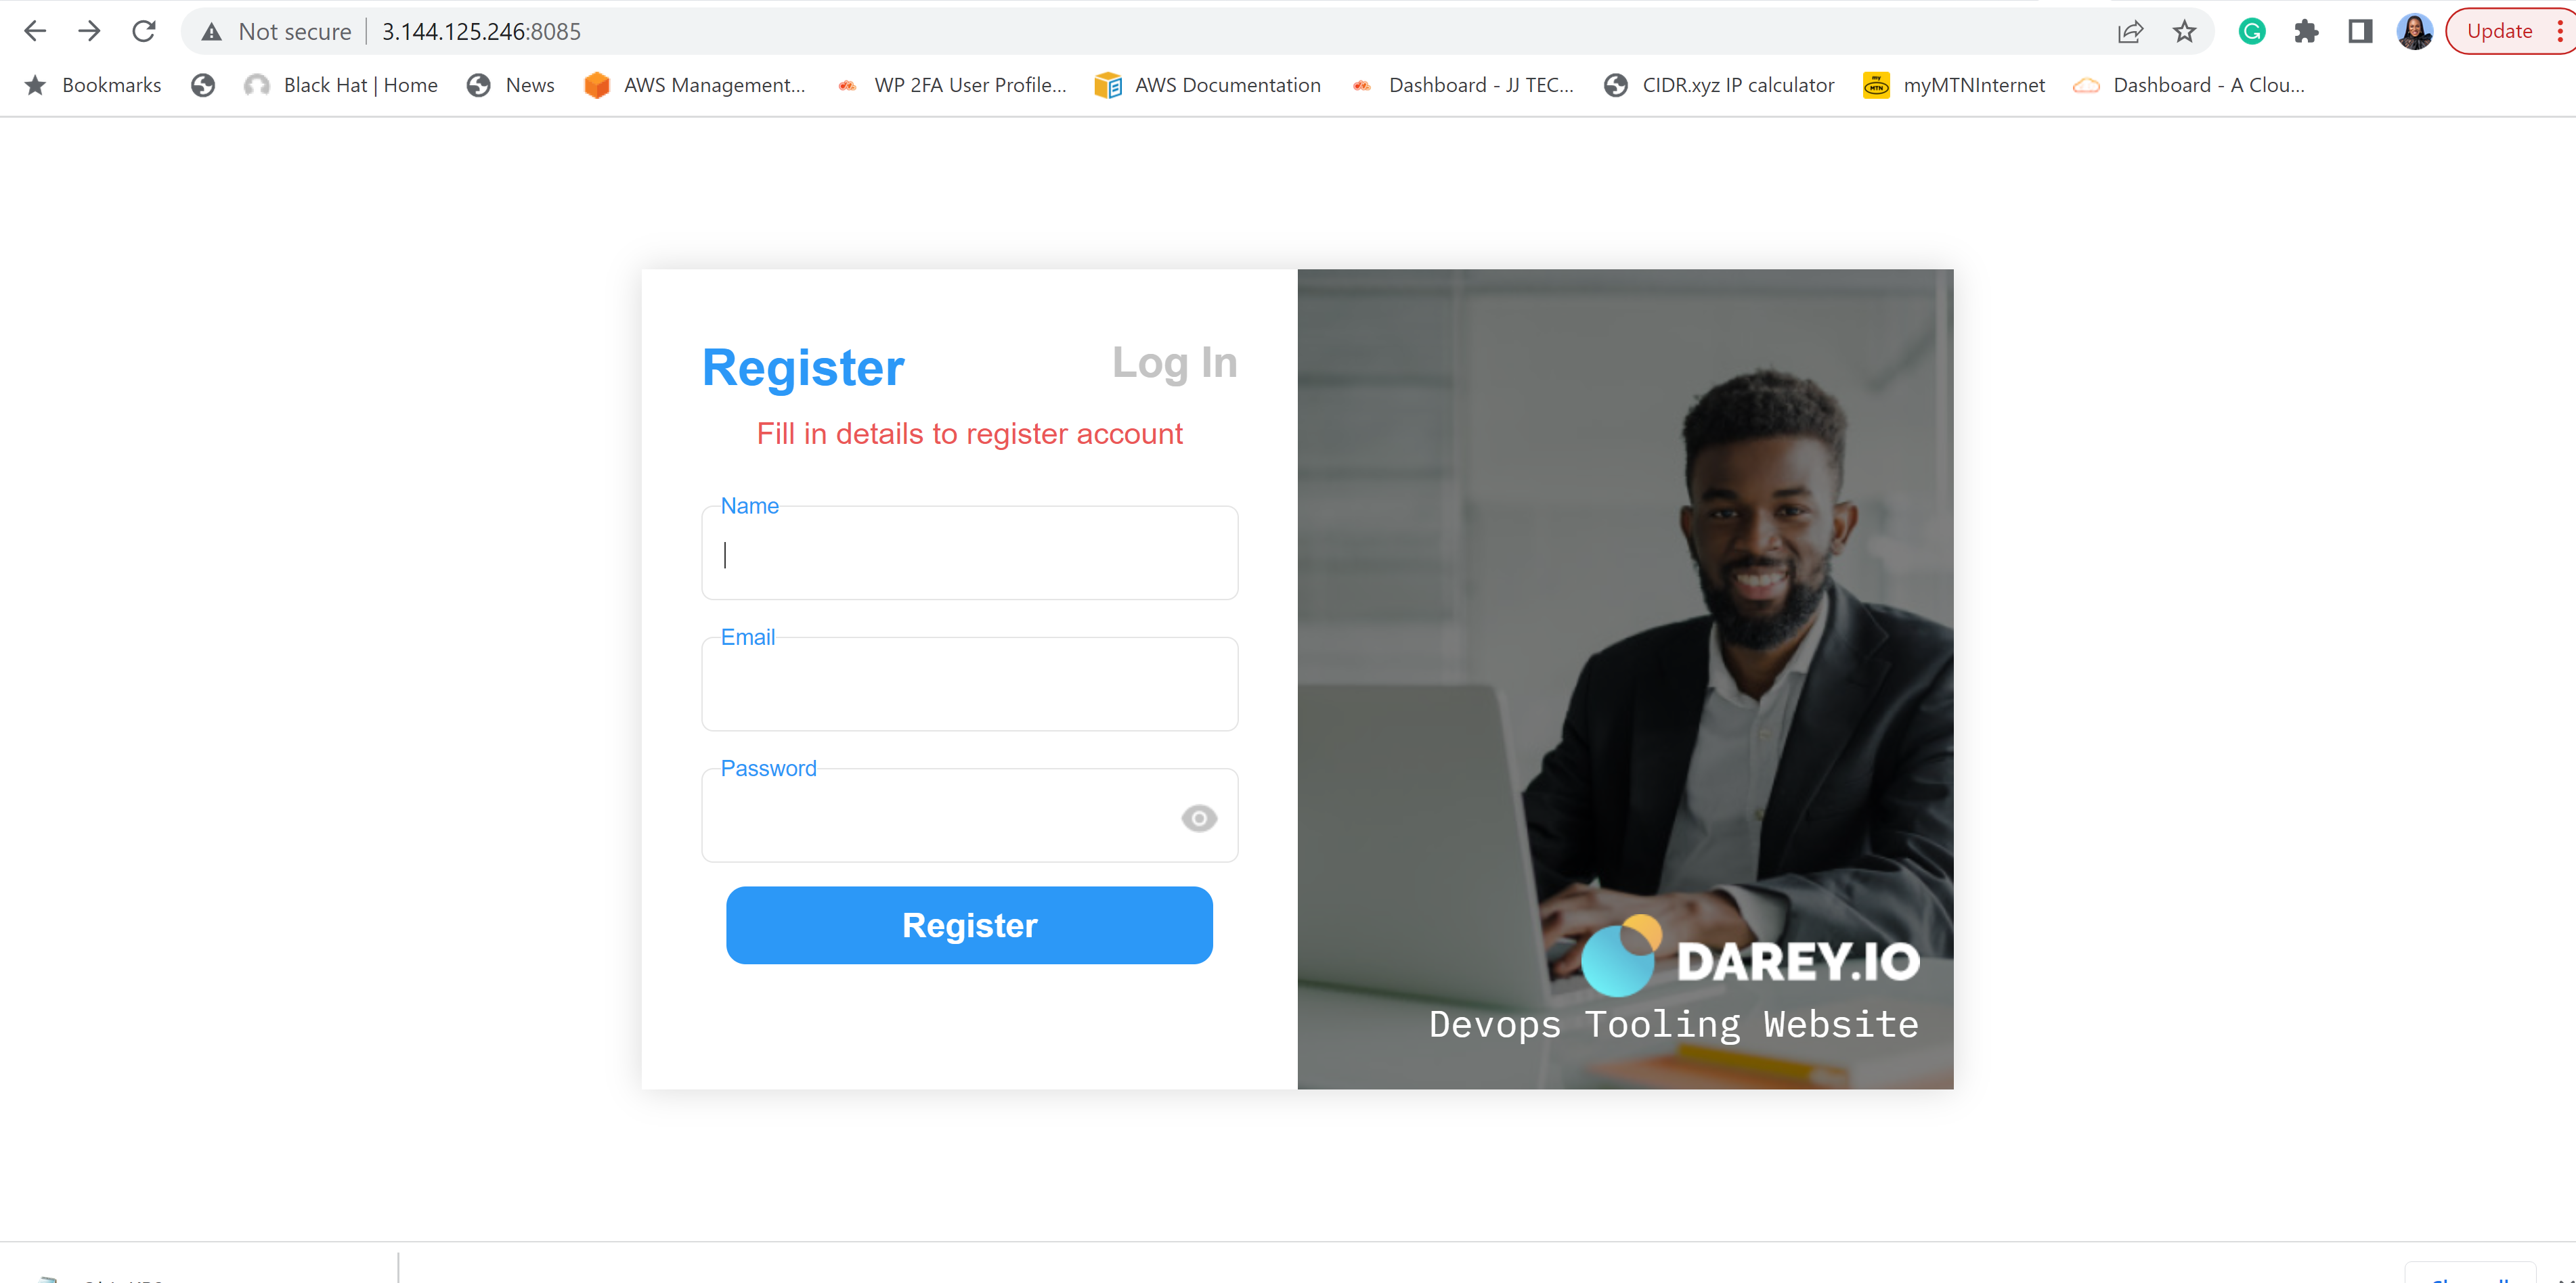The image size is (2576, 1283).
Task: Click the blue Register button
Action: tap(969, 925)
